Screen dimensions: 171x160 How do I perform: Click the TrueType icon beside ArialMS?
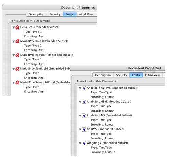[x=84, y=129]
